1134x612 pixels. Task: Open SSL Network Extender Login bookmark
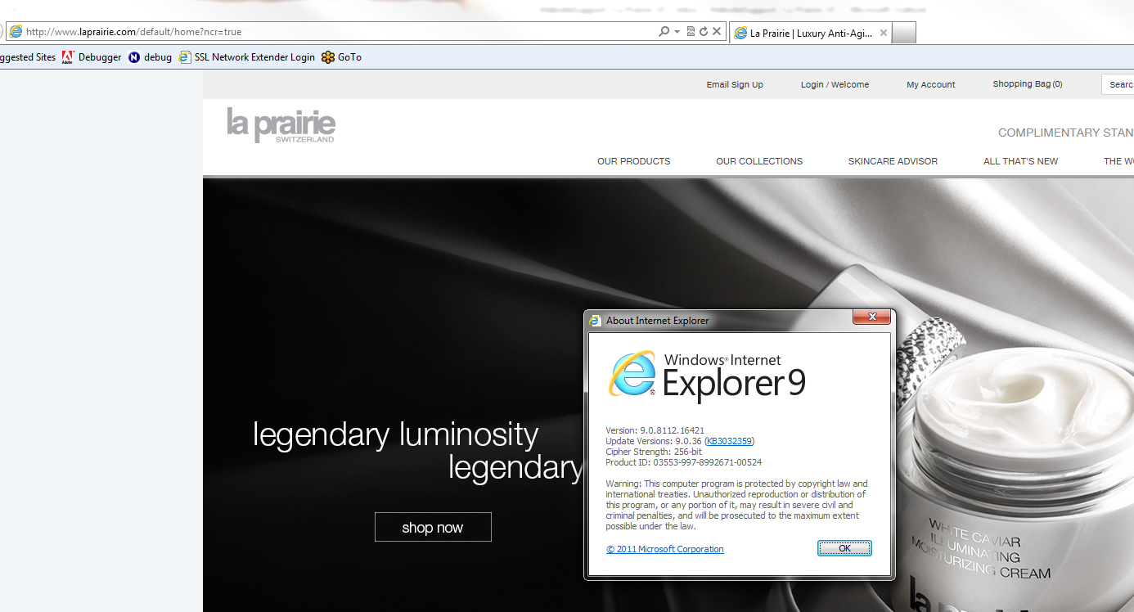point(247,57)
